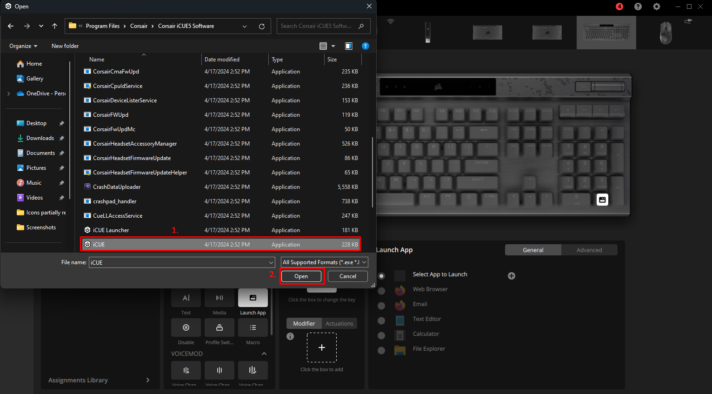712x394 pixels.
Task: Choose the Disable key action
Action: pos(186,327)
